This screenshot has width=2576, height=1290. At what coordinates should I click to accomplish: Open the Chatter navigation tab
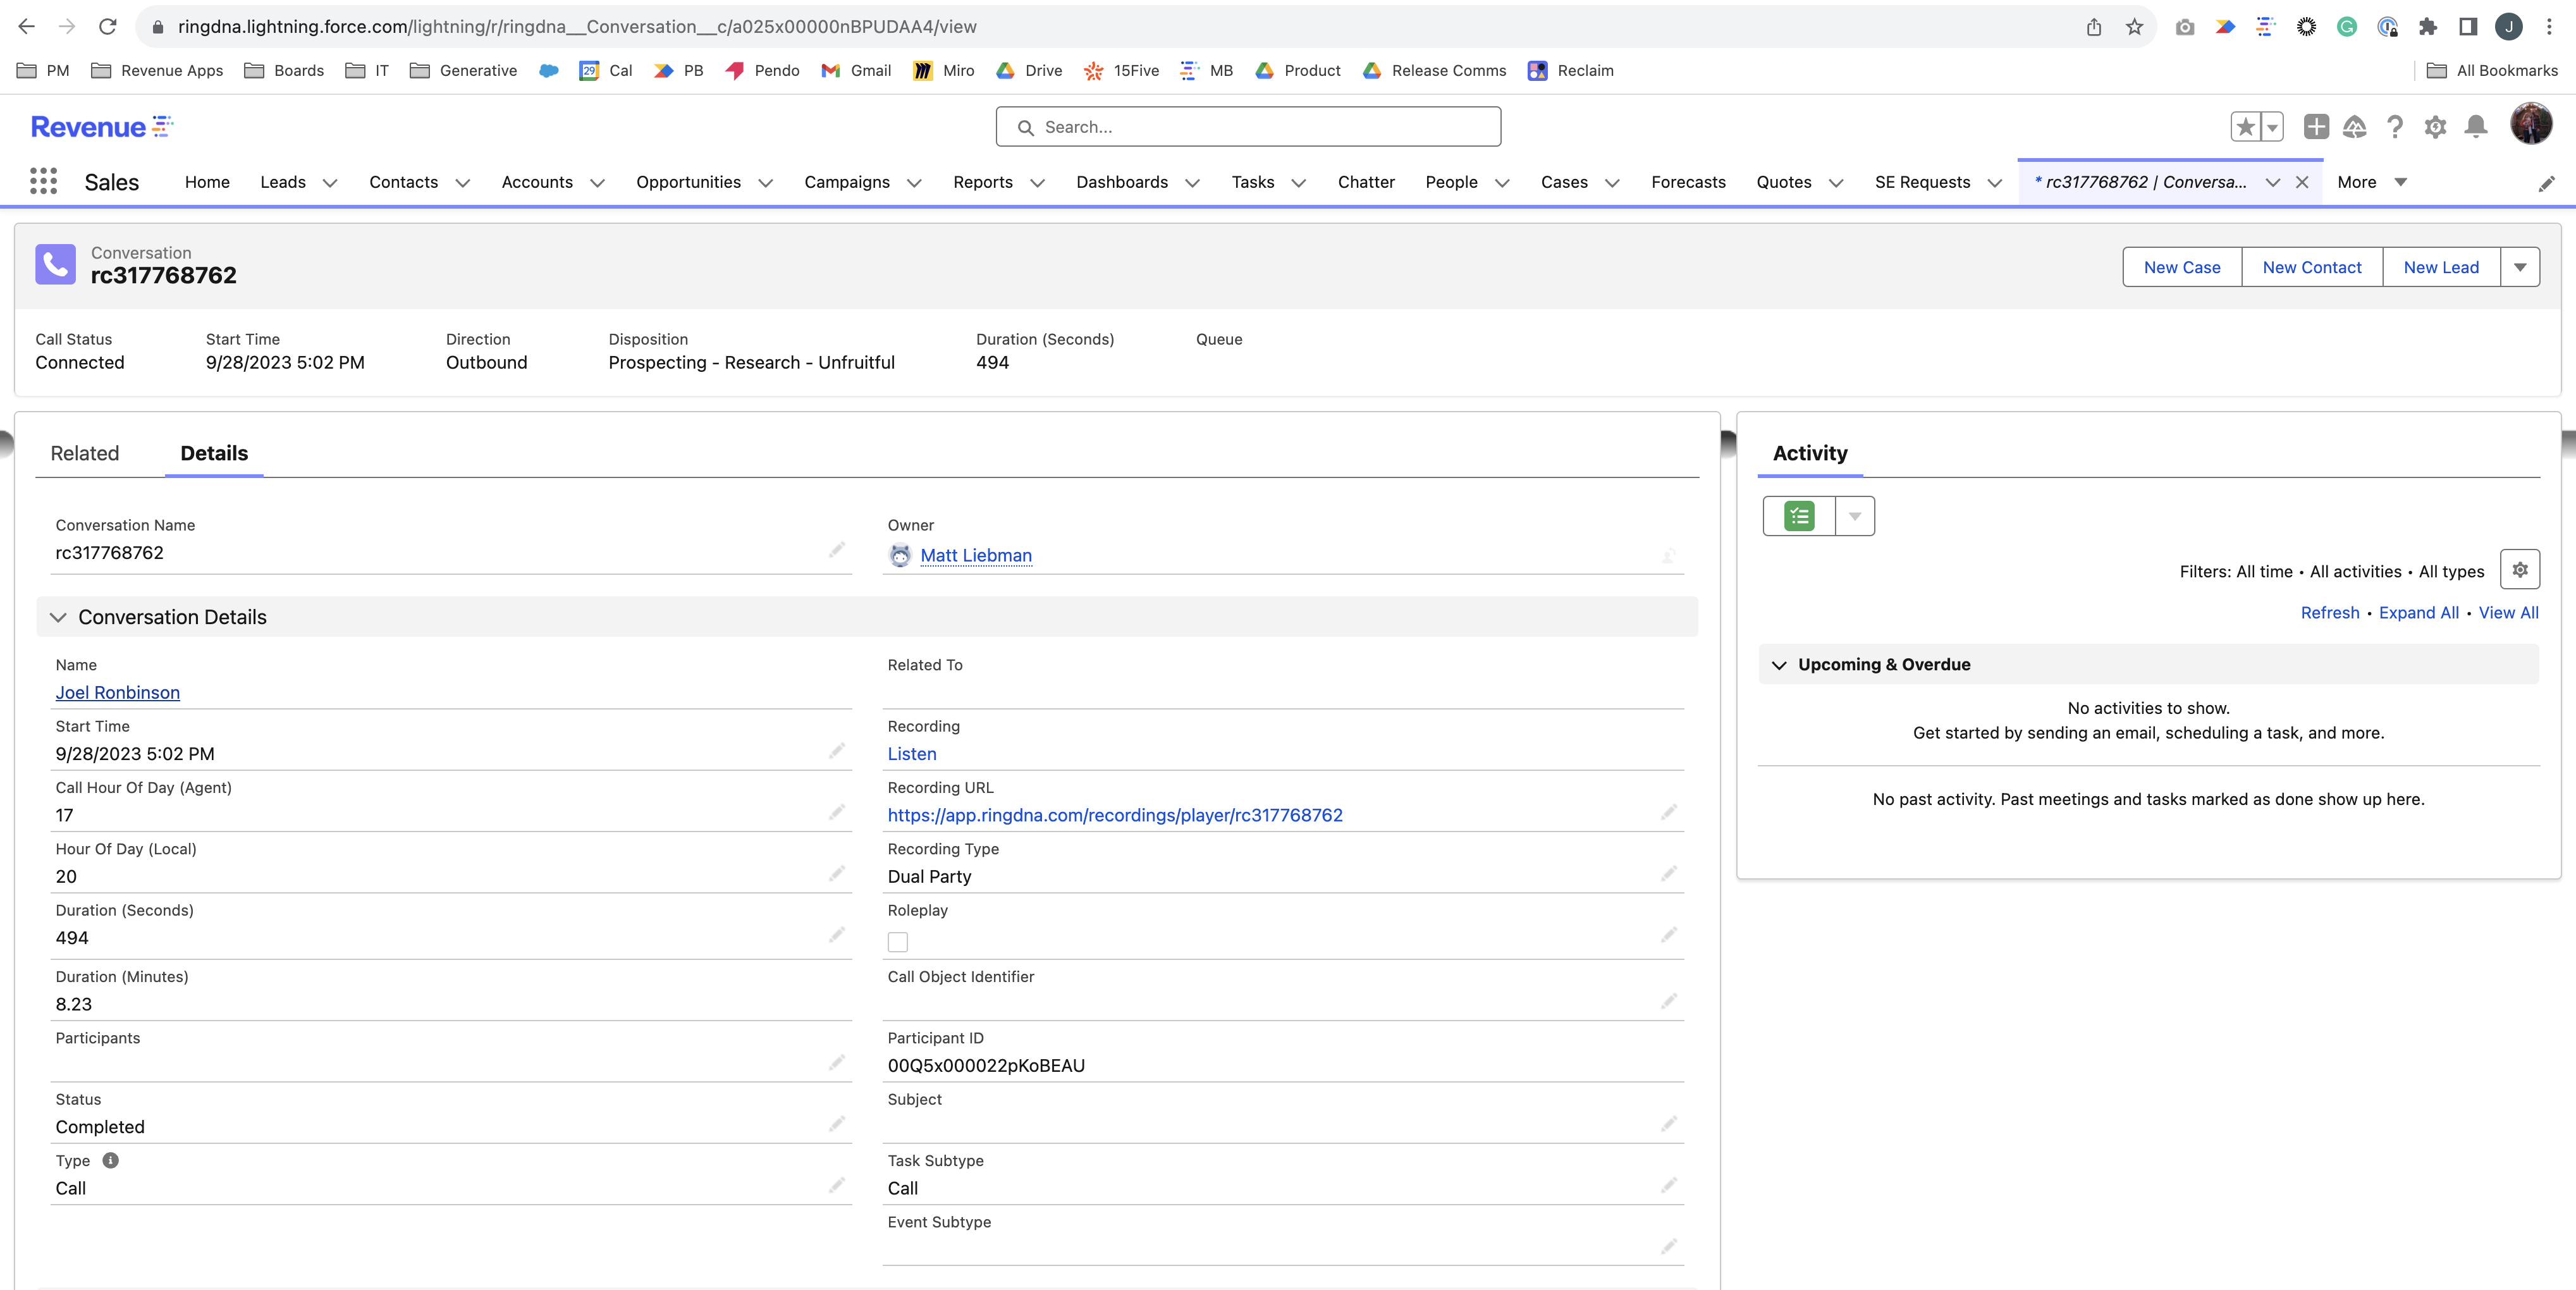coord(1366,182)
